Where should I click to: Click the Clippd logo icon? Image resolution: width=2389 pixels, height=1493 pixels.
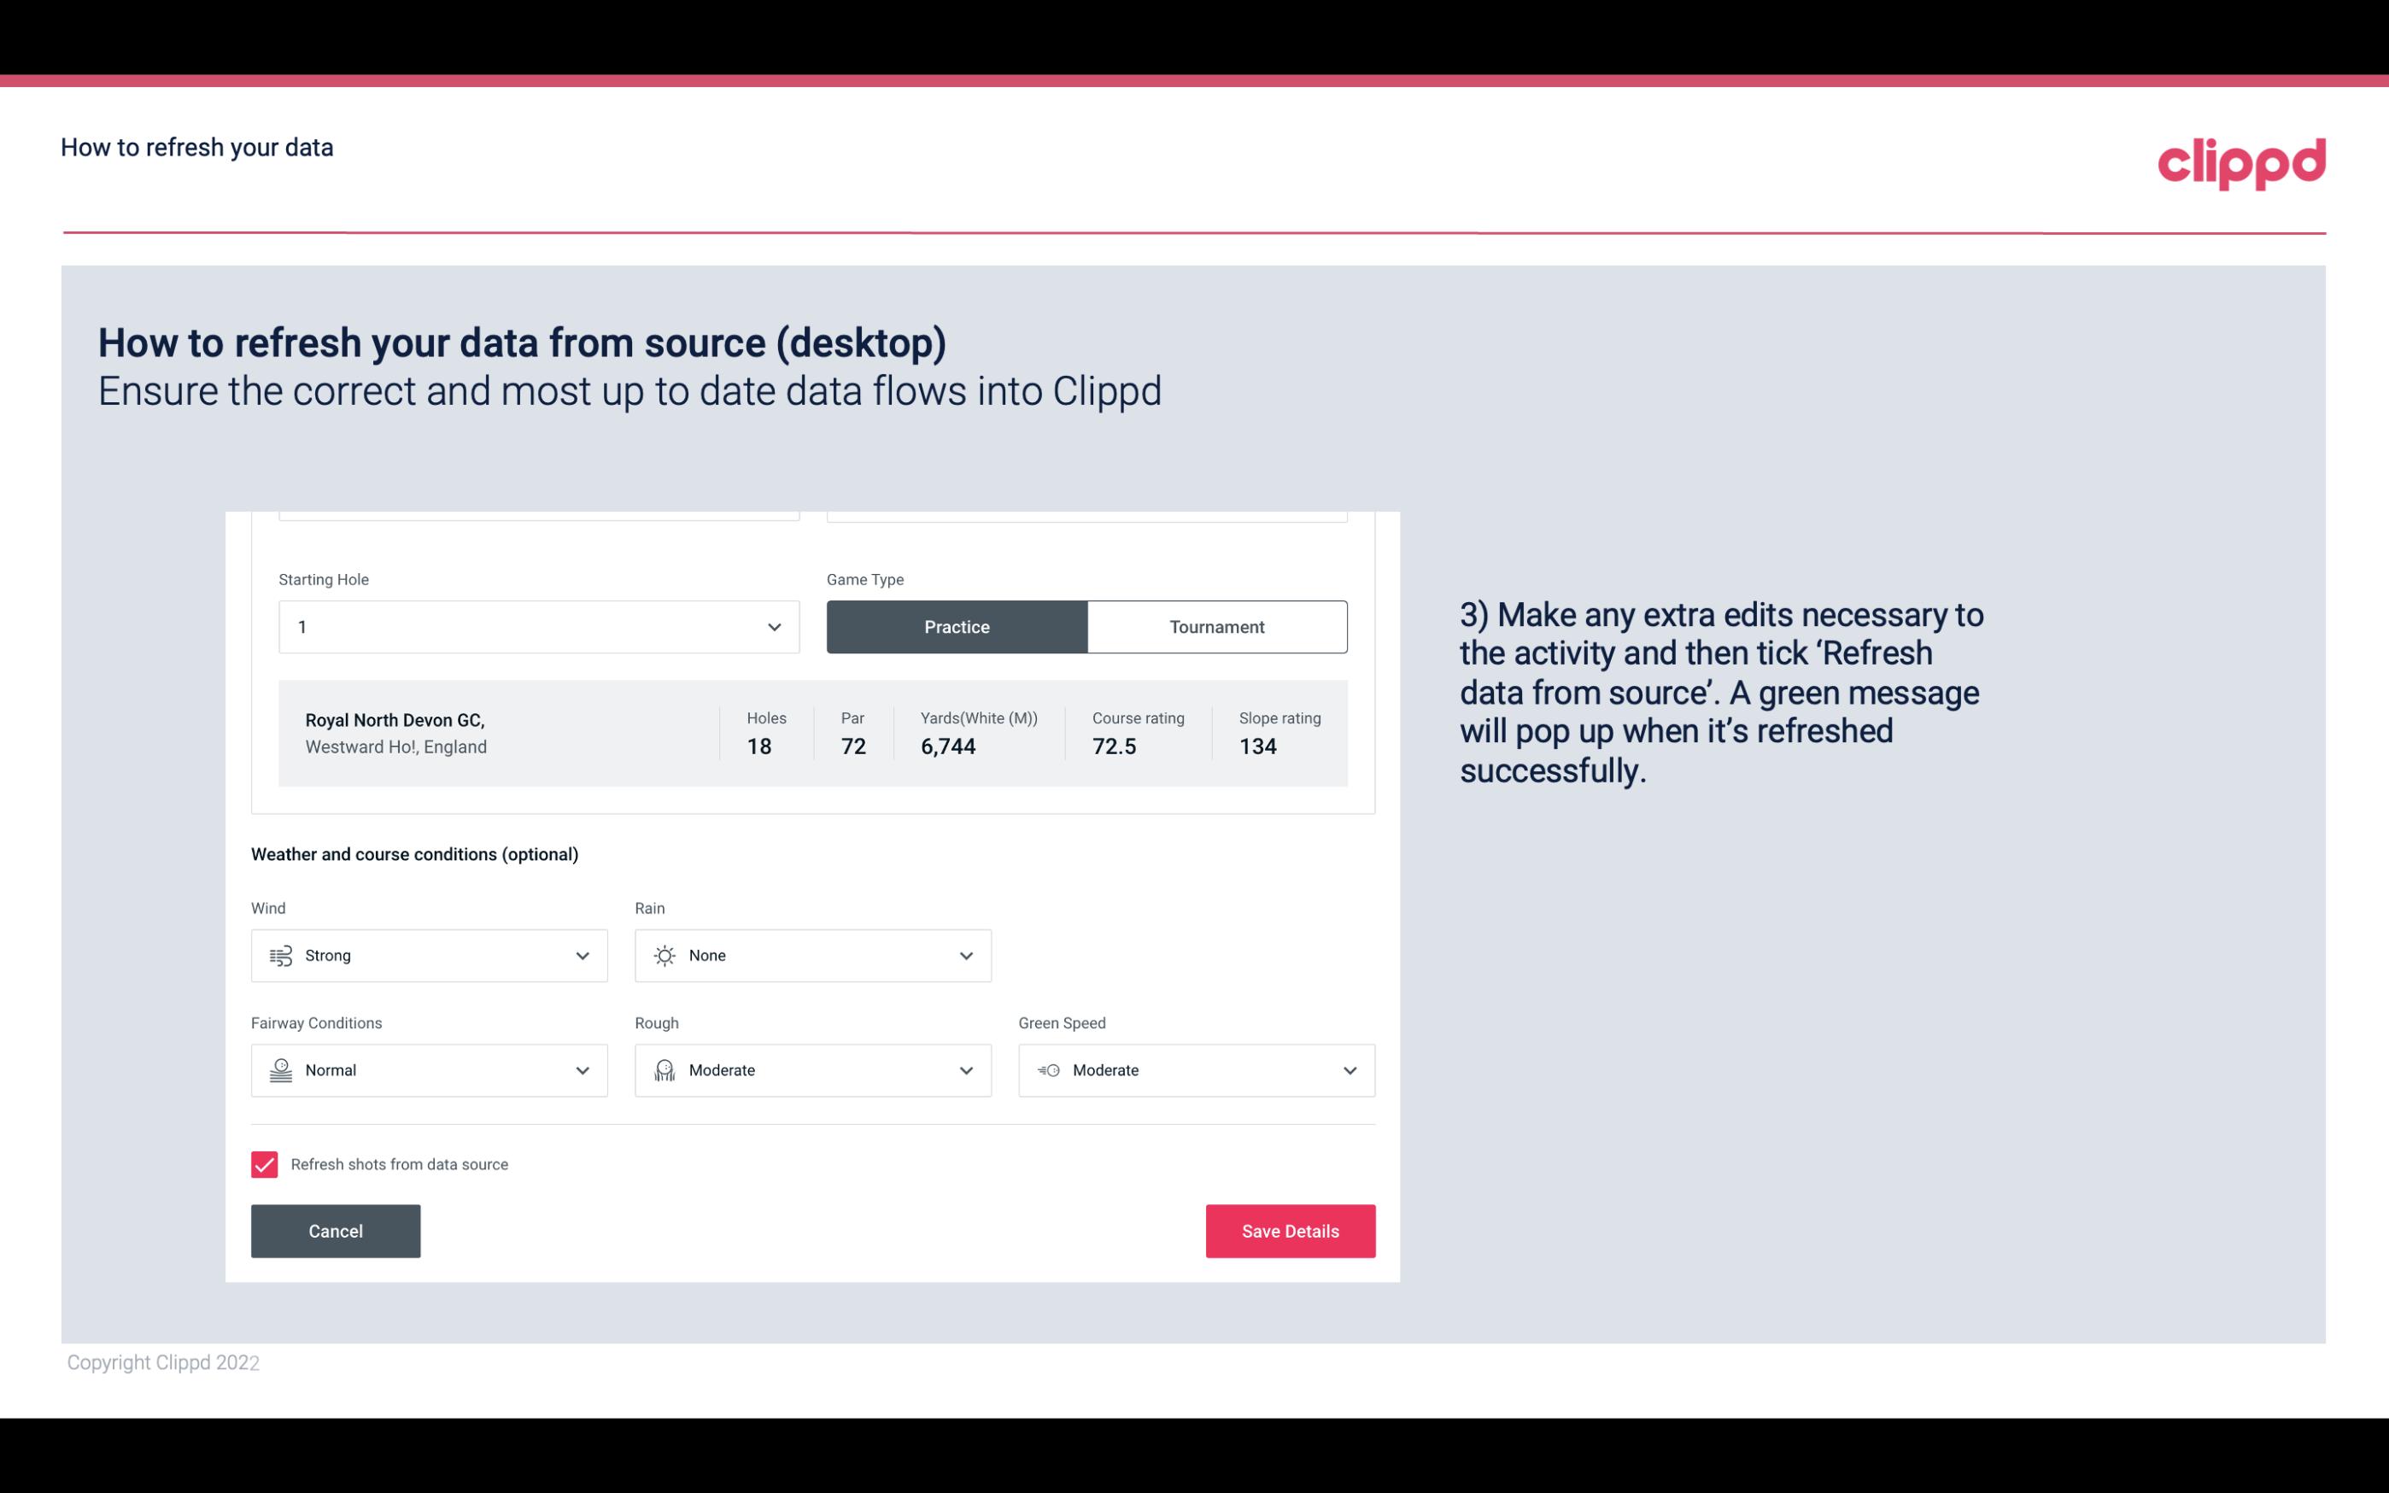pyautogui.click(x=2241, y=161)
